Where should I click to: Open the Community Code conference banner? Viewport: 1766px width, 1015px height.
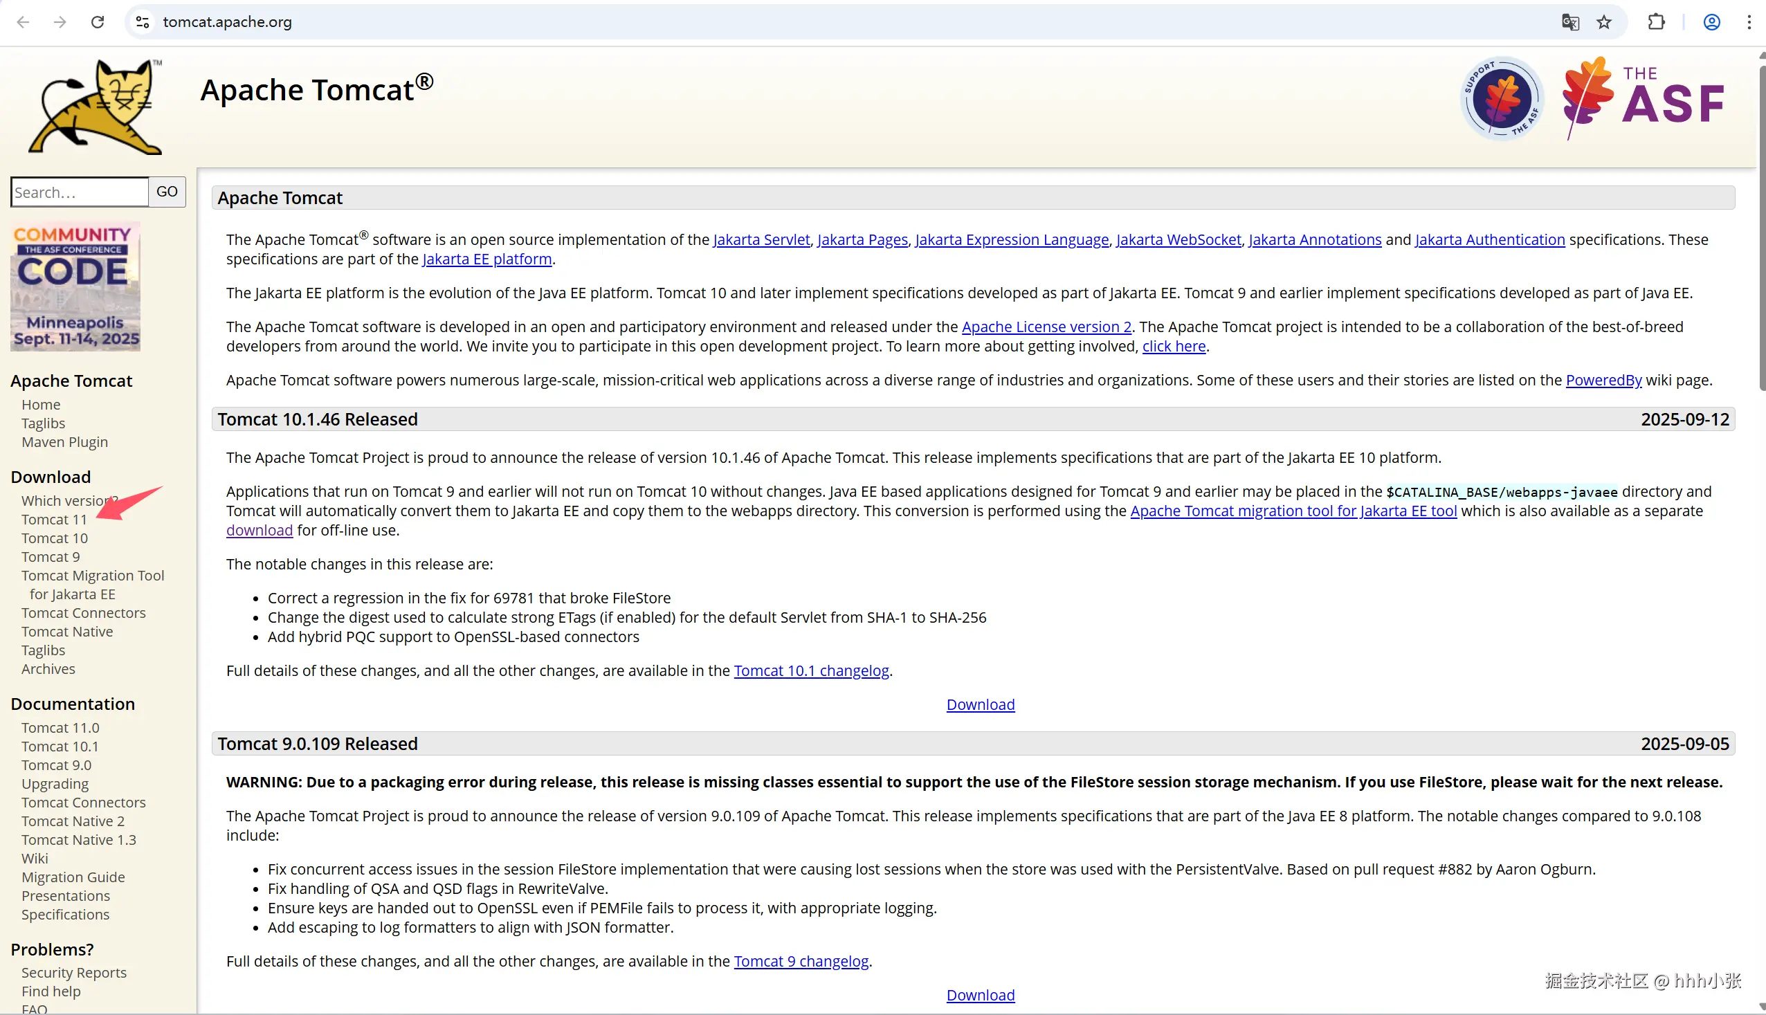pyautogui.click(x=75, y=286)
